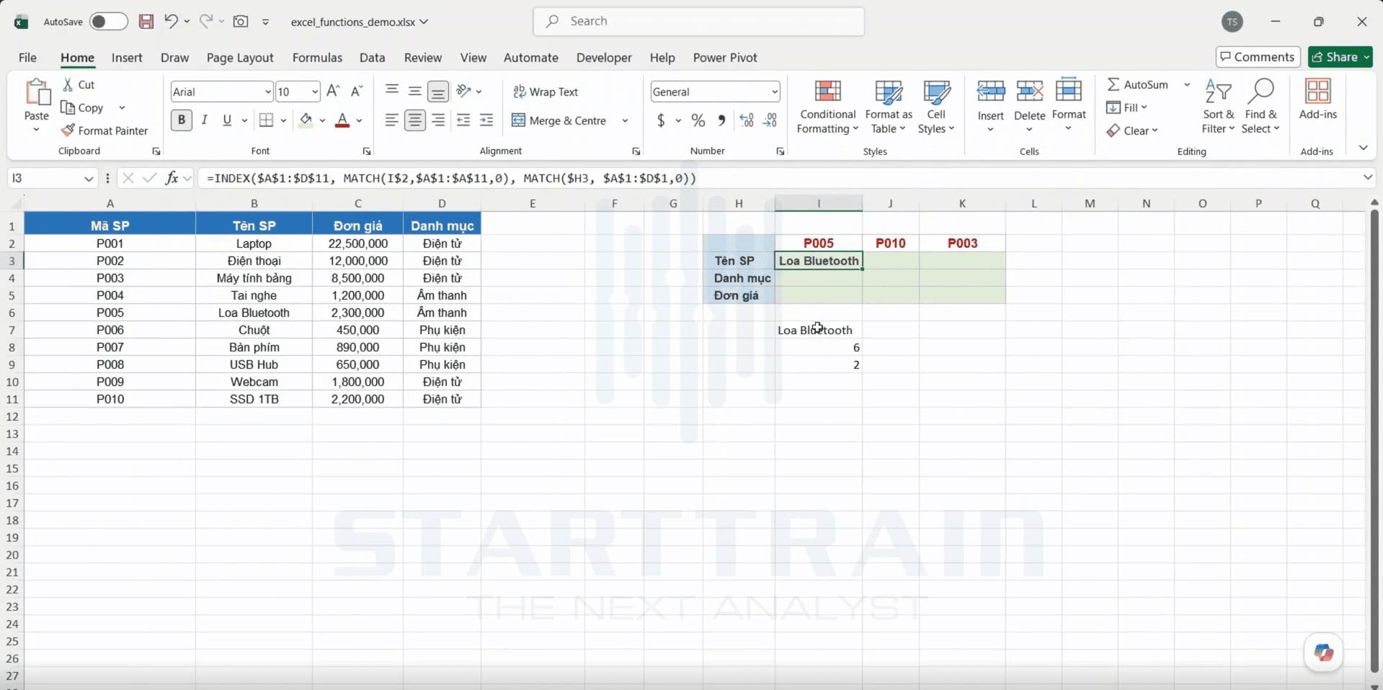
Task: Click the camera screenshot icon in quick access
Action: pyautogui.click(x=241, y=22)
